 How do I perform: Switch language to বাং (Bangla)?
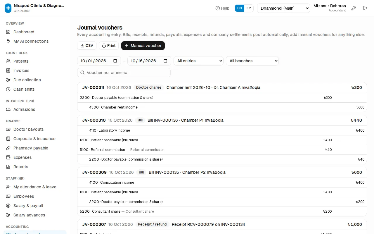[x=249, y=8]
